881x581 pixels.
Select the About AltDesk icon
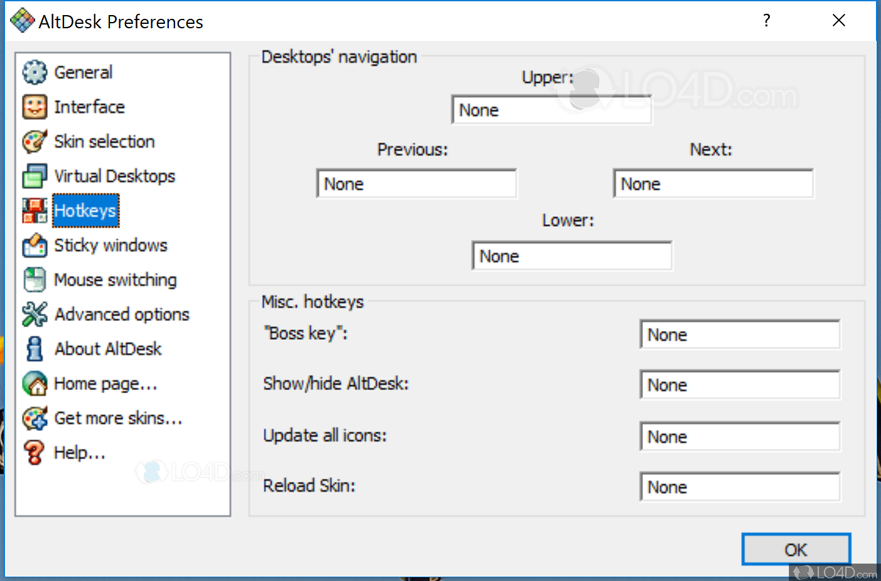35,349
